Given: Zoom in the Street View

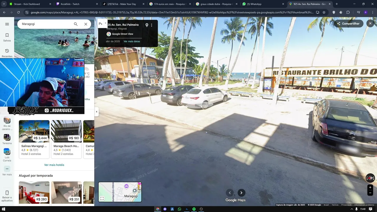Looking at the screenshot, I should tap(370, 187).
